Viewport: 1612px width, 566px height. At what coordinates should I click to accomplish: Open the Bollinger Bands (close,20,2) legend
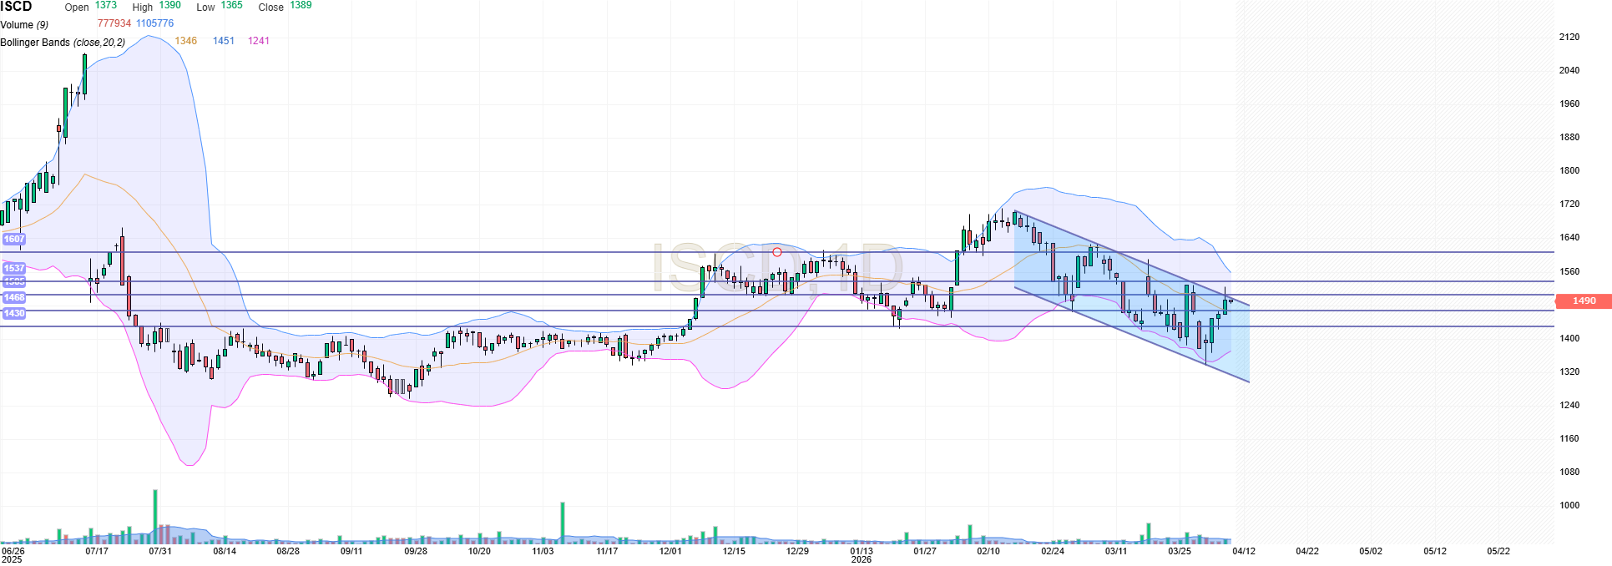(x=63, y=43)
